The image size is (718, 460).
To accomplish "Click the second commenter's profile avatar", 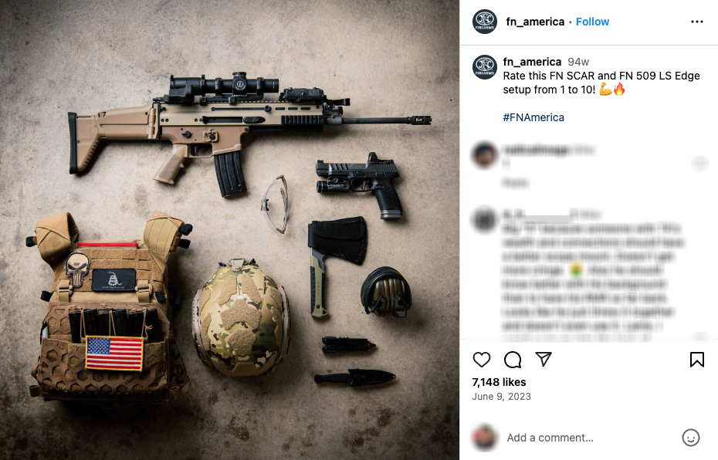I will coord(485,220).
